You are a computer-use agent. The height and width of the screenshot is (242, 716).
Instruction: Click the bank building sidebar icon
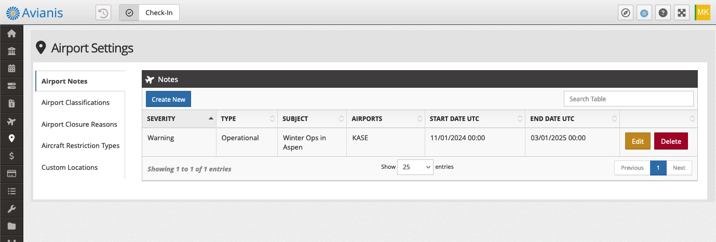pyautogui.click(x=11, y=51)
